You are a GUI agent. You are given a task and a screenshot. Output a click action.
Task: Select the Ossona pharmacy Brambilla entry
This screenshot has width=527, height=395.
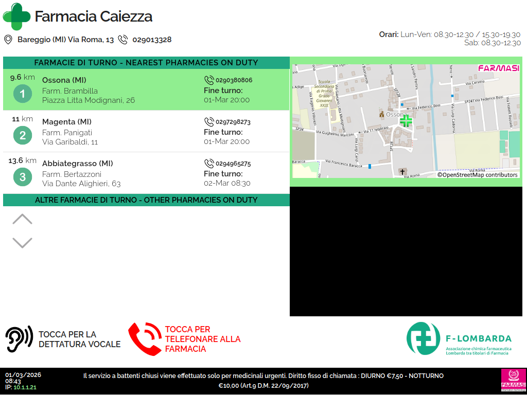103,90
